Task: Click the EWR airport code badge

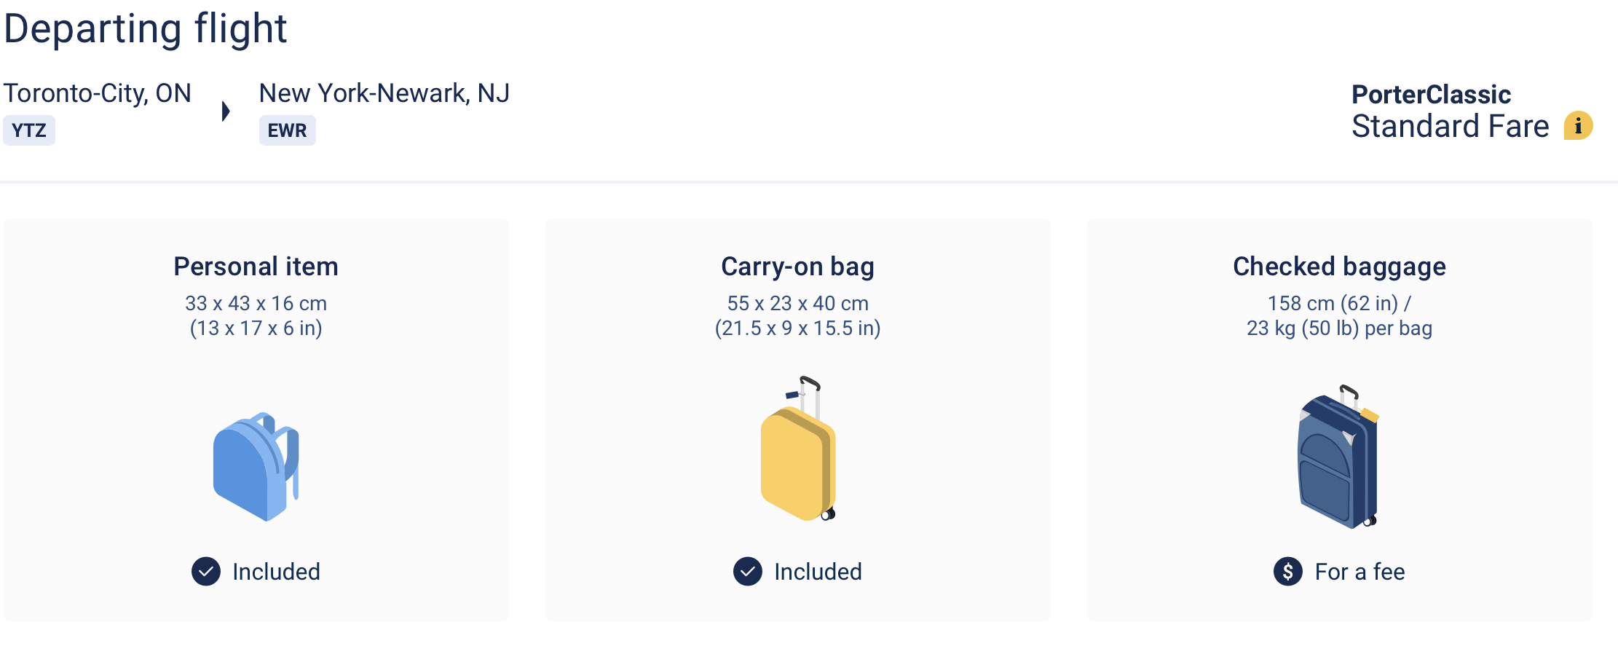Action: 287,130
